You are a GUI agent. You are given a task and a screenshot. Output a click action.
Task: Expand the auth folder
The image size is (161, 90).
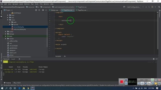10,22
